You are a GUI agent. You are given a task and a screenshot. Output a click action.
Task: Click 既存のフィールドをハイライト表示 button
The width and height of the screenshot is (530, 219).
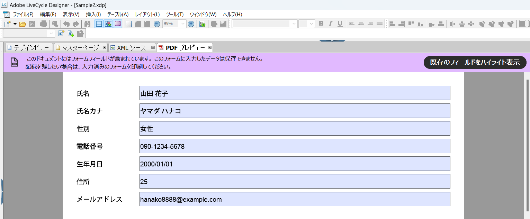click(x=475, y=63)
